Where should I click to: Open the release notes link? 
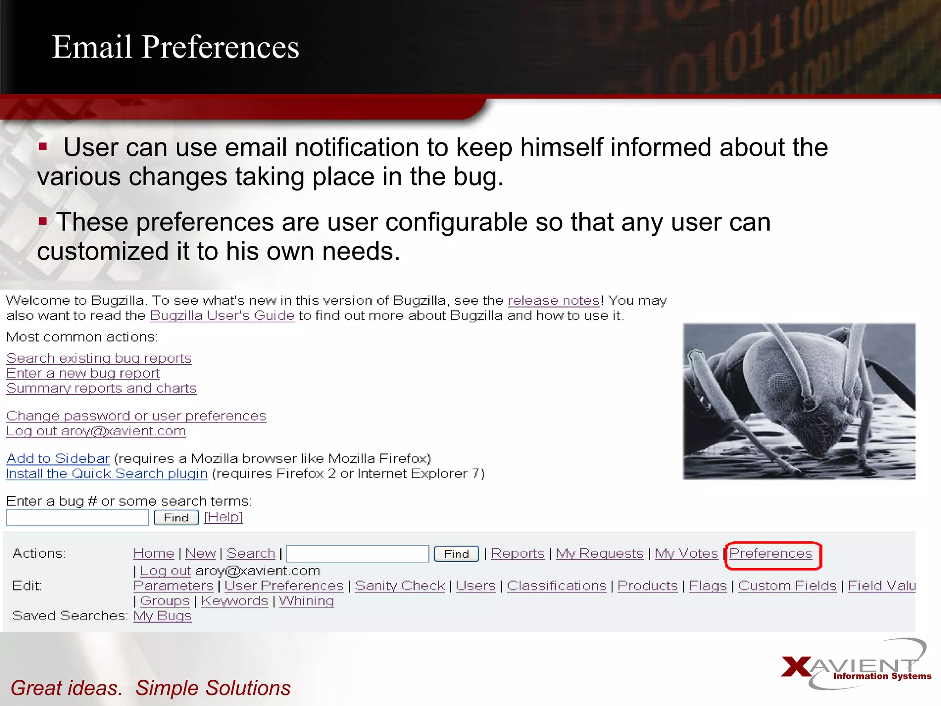tap(554, 301)
